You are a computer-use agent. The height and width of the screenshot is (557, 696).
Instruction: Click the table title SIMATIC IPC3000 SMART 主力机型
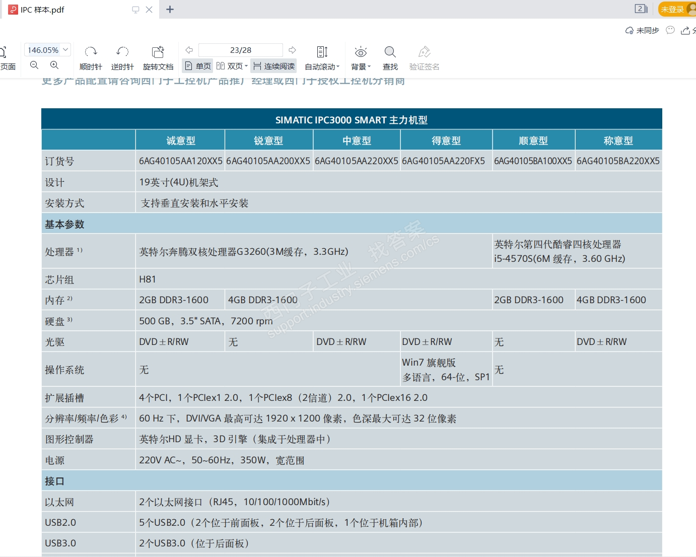pyautogui.click(x=352, y=120)
